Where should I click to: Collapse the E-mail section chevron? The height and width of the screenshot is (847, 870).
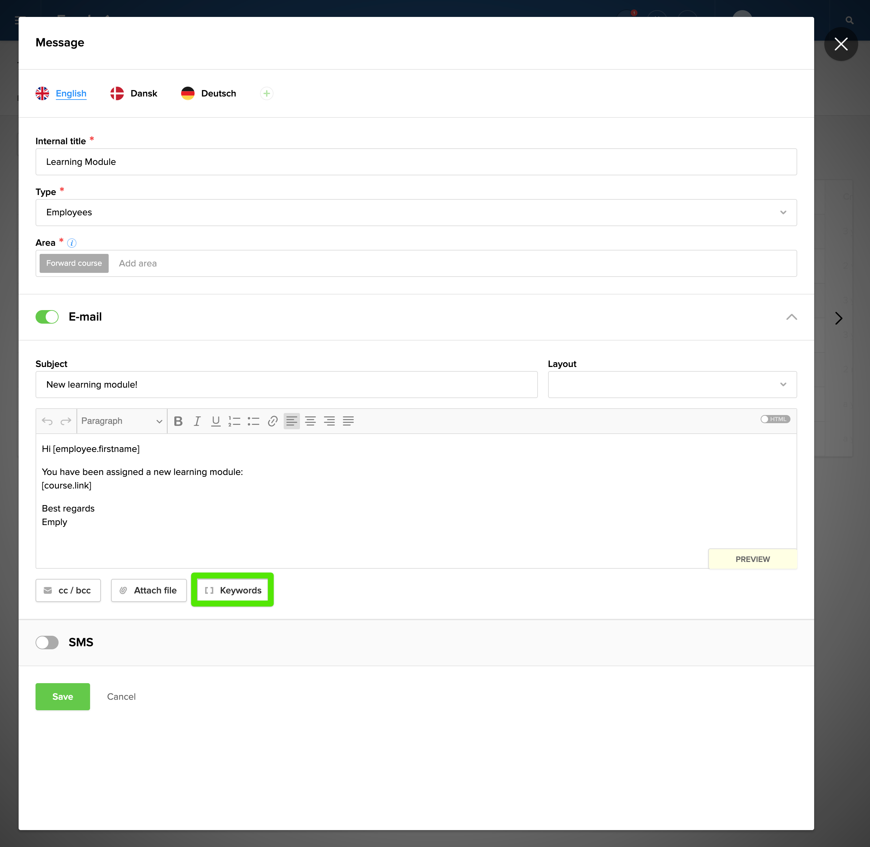(x=791, y=317)
